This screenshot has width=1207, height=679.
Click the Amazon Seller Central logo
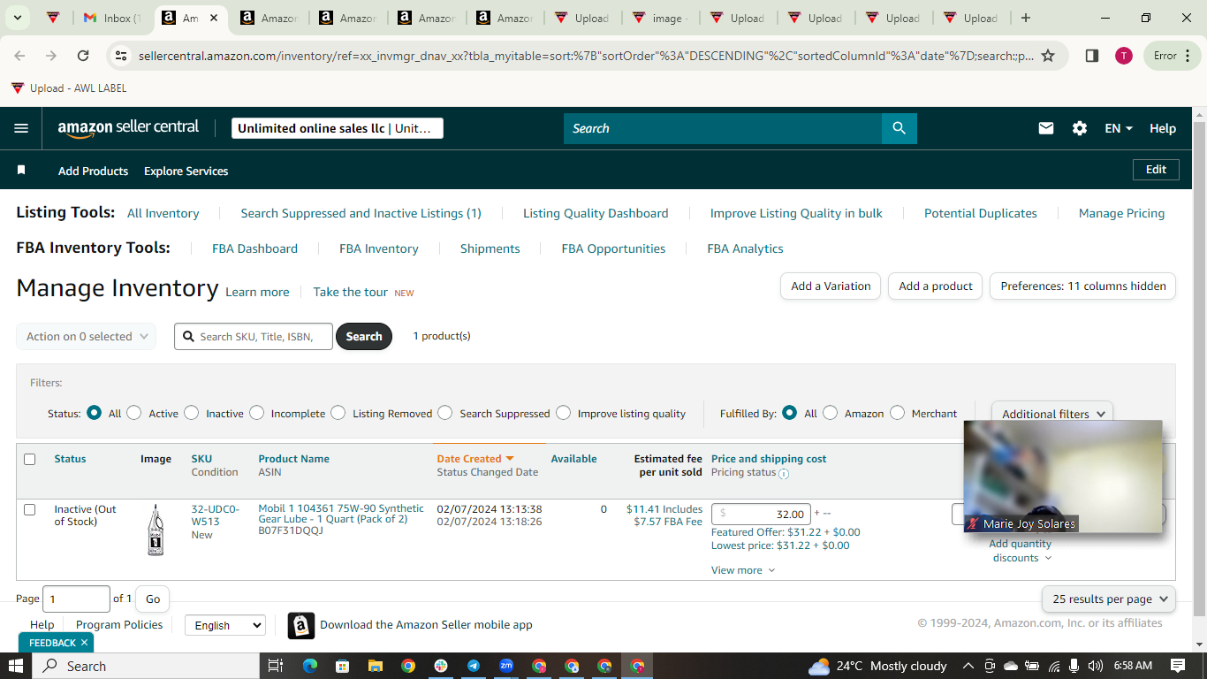(x=129, y=128)
